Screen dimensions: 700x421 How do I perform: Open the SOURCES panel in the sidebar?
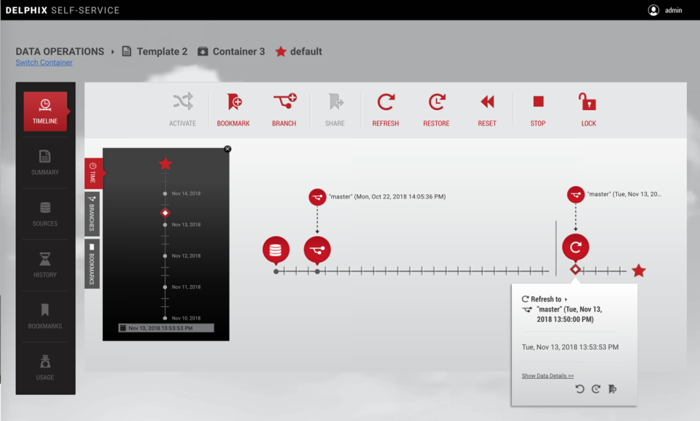click(x=45, y=213)
